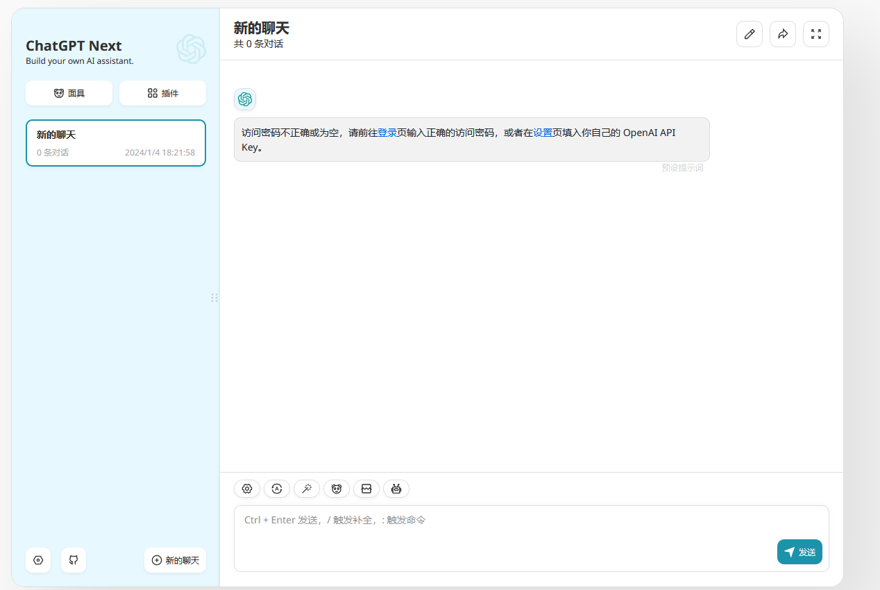
Task: Click the 面具 (Mask) button
Action: [x=69, y=93]
